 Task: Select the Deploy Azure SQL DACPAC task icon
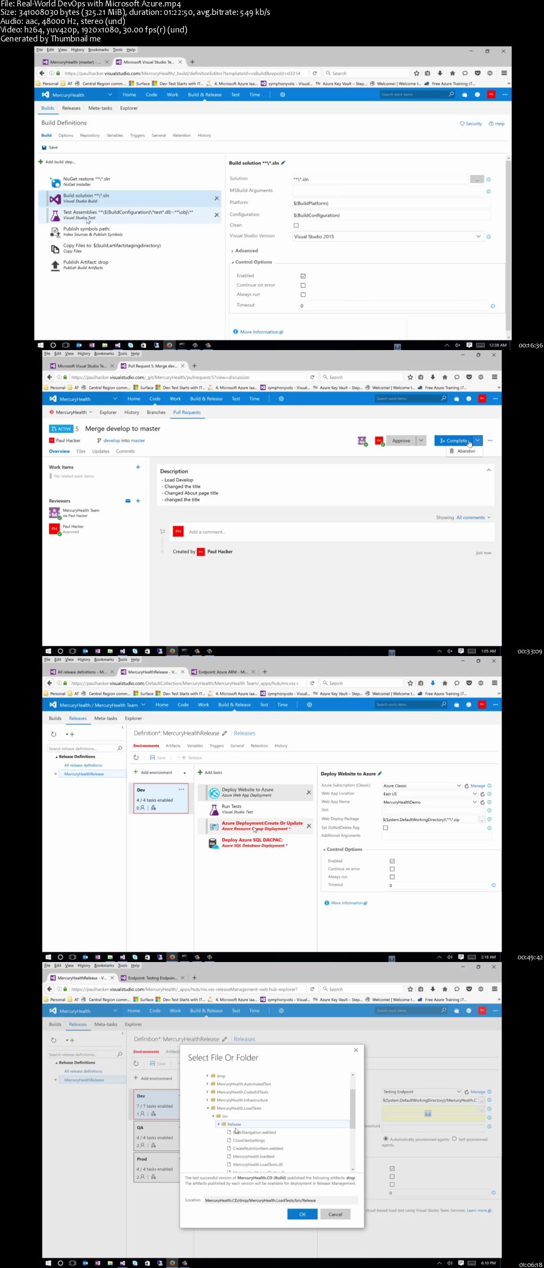(x=214, y=843)
